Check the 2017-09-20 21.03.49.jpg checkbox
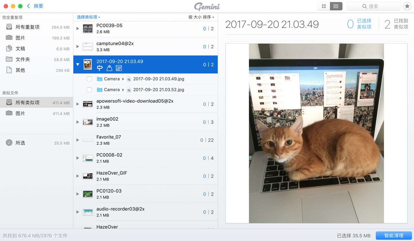 (89, 79)
